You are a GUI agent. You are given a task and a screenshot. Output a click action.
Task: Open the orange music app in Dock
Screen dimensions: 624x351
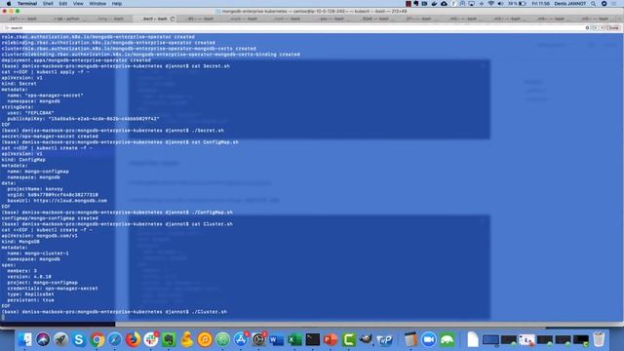(x=205, y=339)
